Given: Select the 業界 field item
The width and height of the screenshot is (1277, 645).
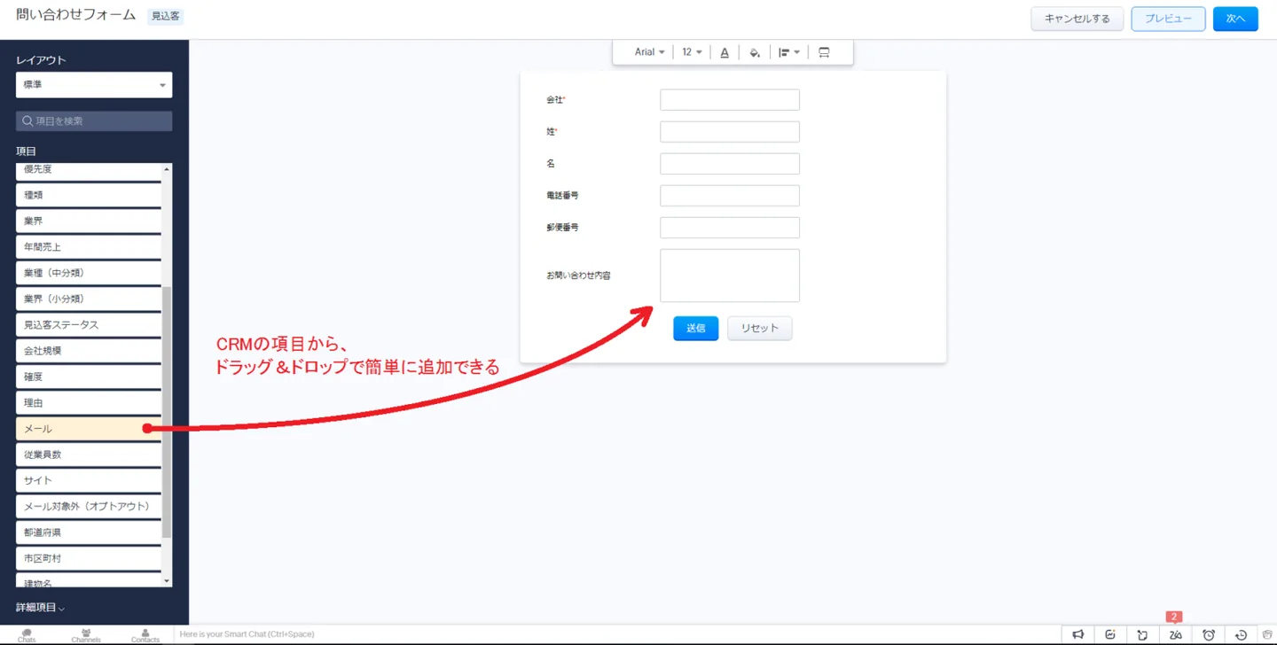Looking at the screenshot, I should pyautogui.click(x=89, y=221).
